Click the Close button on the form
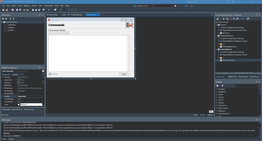The width and height of the screenshot is (262, 141). 124,74
